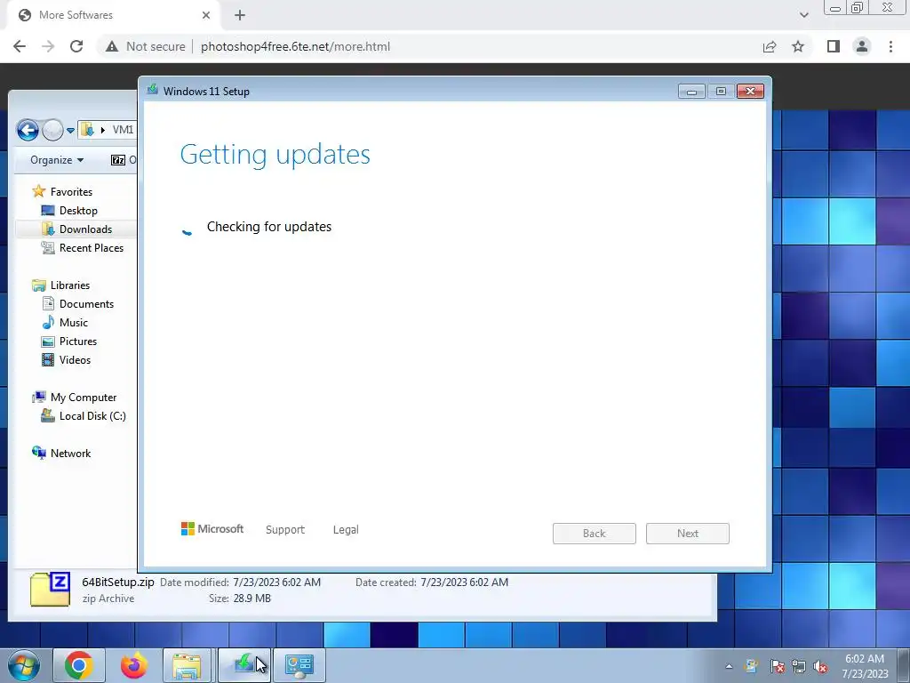910x683 pixels.
Task: Click Explorer forward navigation button
Action: [52, 130]
